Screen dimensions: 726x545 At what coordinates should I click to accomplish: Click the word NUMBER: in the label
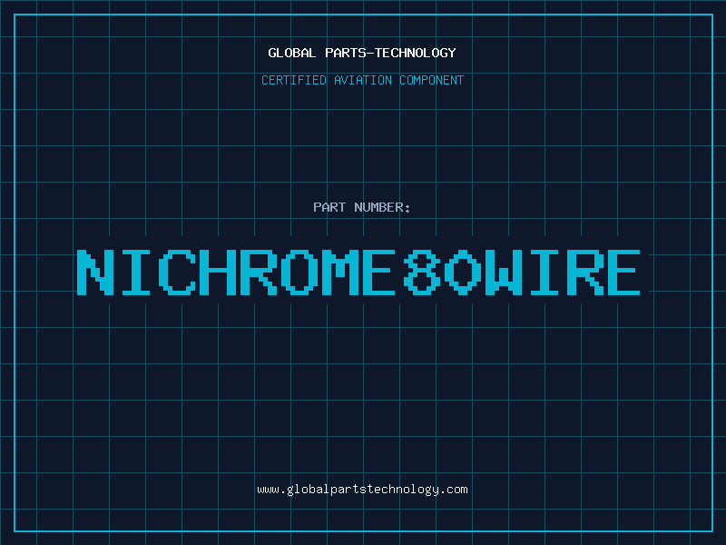click(x=383, y=208)
